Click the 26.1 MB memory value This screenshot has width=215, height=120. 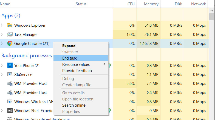pos(151,34)
